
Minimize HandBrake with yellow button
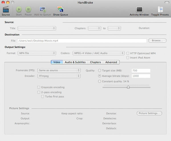(x=8, y=2)
